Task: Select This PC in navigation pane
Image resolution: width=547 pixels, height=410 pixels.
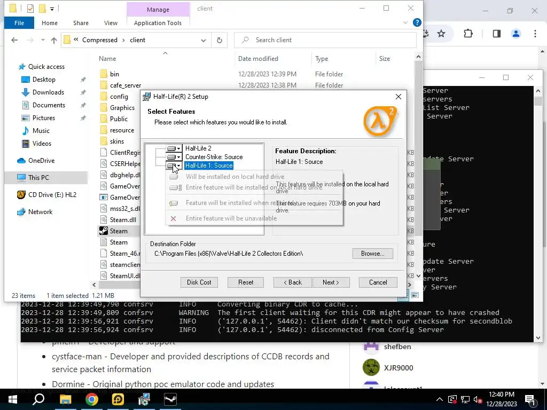Action: coord(38,177)
